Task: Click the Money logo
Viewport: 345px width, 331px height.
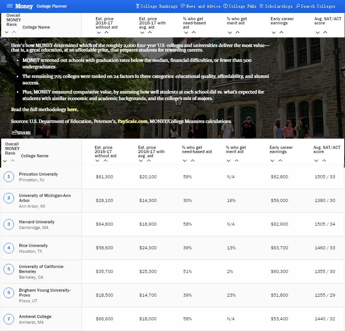Action: tap(24, 6)
